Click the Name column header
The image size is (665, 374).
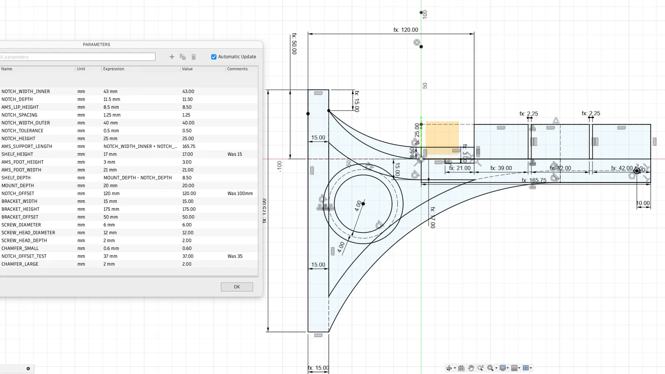pos(7,69)
